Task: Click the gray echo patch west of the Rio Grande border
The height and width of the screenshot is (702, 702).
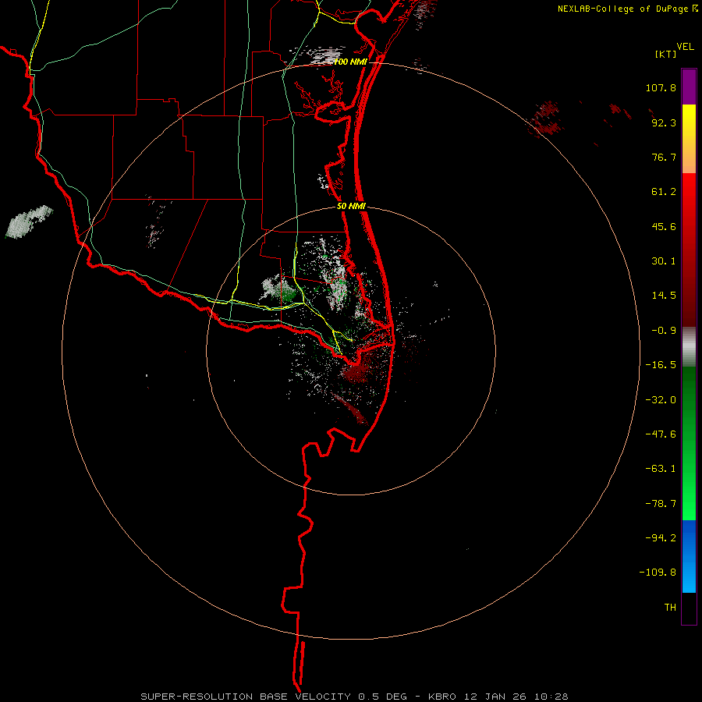Action: click(29, 222)
